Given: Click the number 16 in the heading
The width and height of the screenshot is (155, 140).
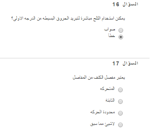Looking at the screenshot, I should pos(116,4).
